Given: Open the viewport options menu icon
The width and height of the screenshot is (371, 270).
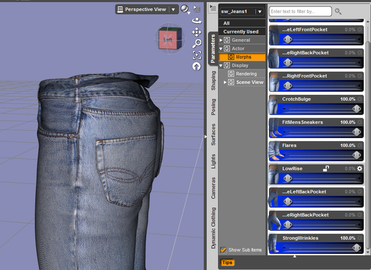Looking at the screenshot, I should (197, 9).
